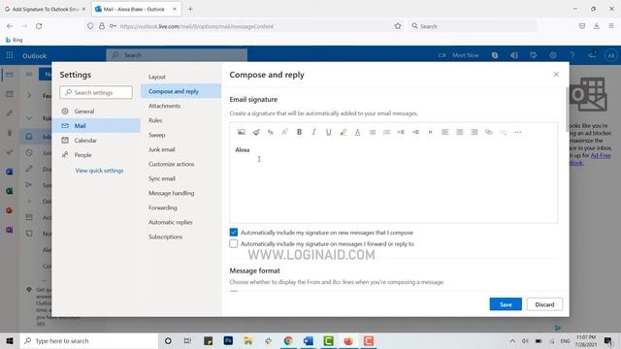This screenshot has height=349, width=621.
Task: Decrease indent in signature editor
Action: (x=401, y=132)
